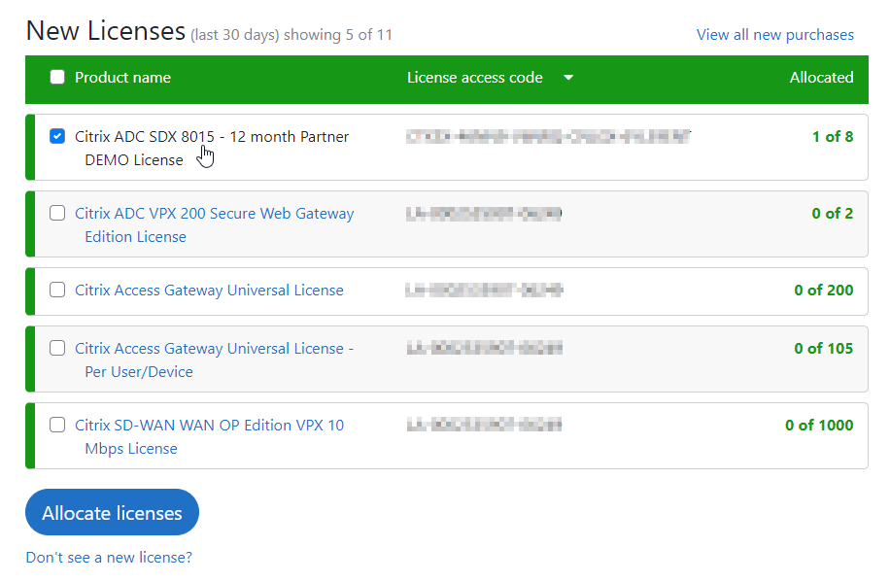Click the '0 of 200' allocated value
This screenshot has height=582, width=890.
tap(824, 290)
